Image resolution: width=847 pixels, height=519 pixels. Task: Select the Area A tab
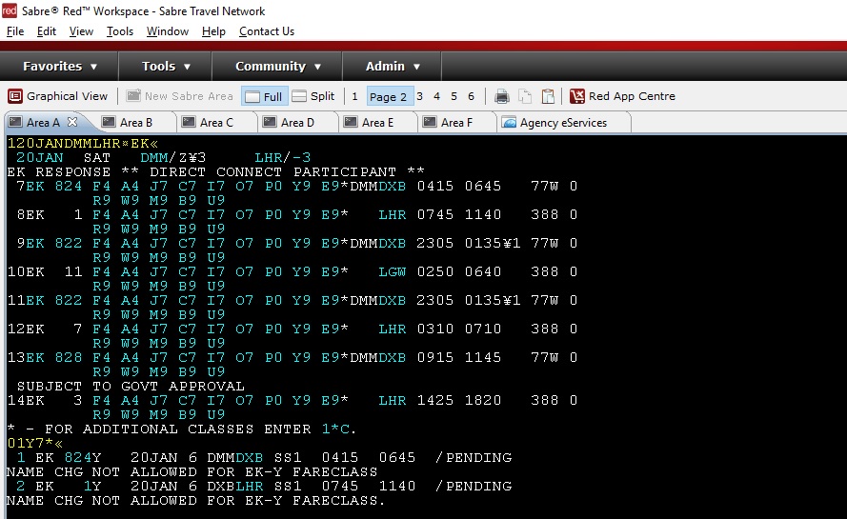point(43,123)
